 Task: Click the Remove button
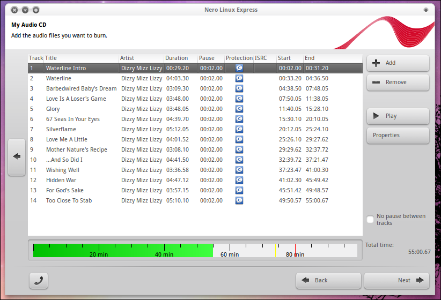pyautogui.click(x=398, y=82)
